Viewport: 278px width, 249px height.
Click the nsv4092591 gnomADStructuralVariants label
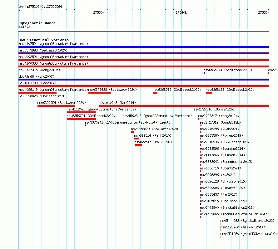[x=53, y=57]
